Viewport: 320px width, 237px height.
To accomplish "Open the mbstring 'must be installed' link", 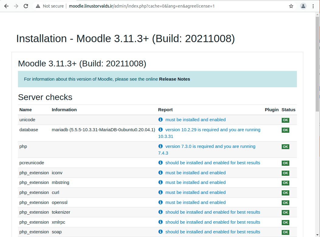I will [x=195, y=182].
